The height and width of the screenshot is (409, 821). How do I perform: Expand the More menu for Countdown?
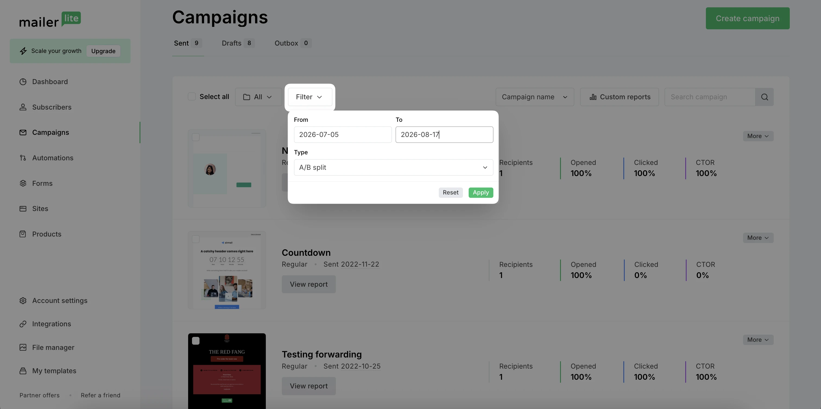point(758,238)
